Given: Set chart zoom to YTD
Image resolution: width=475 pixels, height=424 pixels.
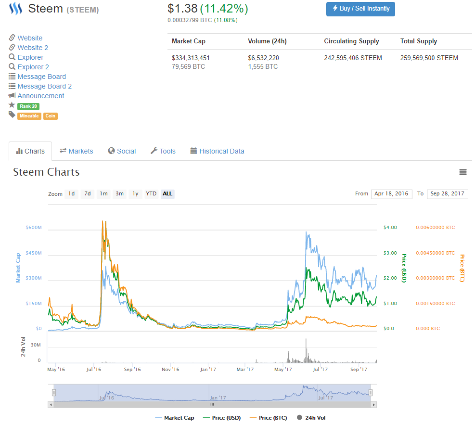Looking at the screenshot, I should click(151, 194).
